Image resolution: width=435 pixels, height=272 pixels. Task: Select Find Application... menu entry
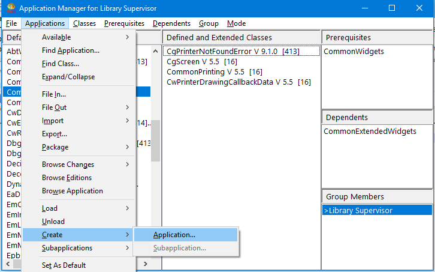71,50
